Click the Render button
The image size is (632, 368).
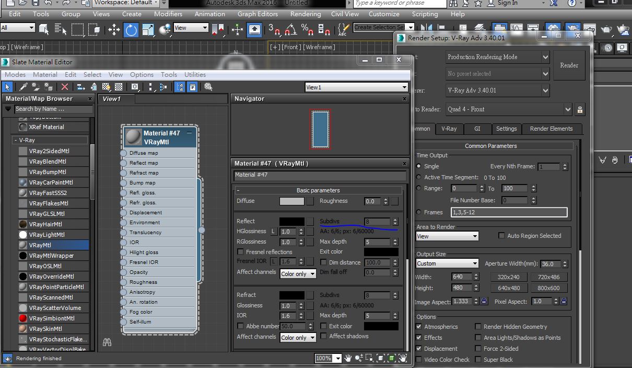pos(569,65)
